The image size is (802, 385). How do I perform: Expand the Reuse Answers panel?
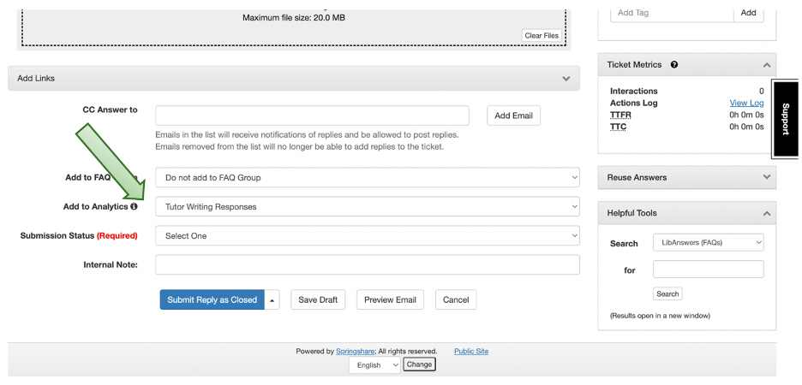pos(766,177)
